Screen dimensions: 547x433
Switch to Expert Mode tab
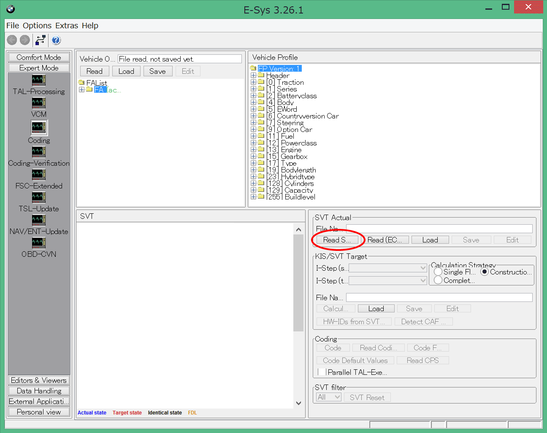[39, 68]
